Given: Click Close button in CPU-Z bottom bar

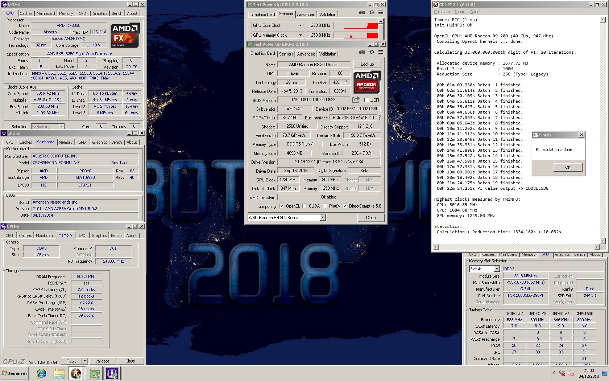Looking at the screenshot, I should 130,361.
